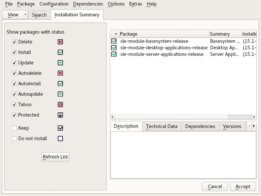Uncheck the Delete status checkbox
The image size is (261, 196).
click(14, 42)
